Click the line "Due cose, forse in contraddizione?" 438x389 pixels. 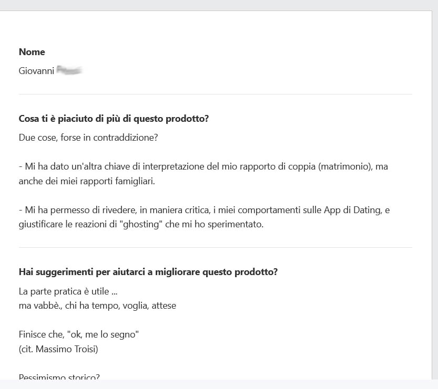click(88, 138)
